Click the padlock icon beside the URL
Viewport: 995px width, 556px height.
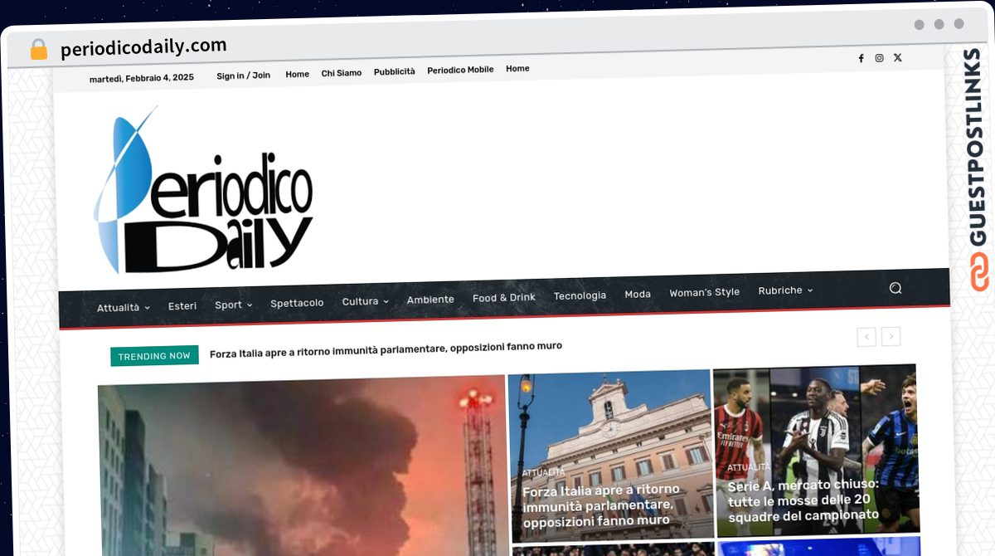[x=39, y=50]
